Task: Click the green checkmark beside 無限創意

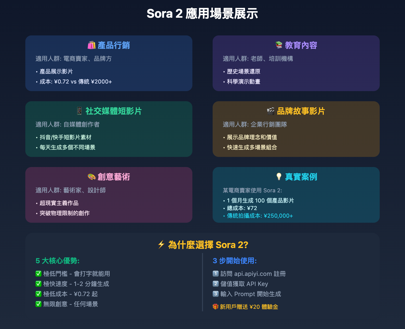Action: (38, 304)
